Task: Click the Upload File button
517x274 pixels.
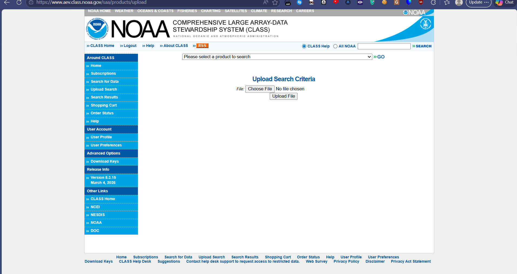Action: coord(283,96)
